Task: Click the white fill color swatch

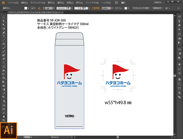Action: point(26,8)
